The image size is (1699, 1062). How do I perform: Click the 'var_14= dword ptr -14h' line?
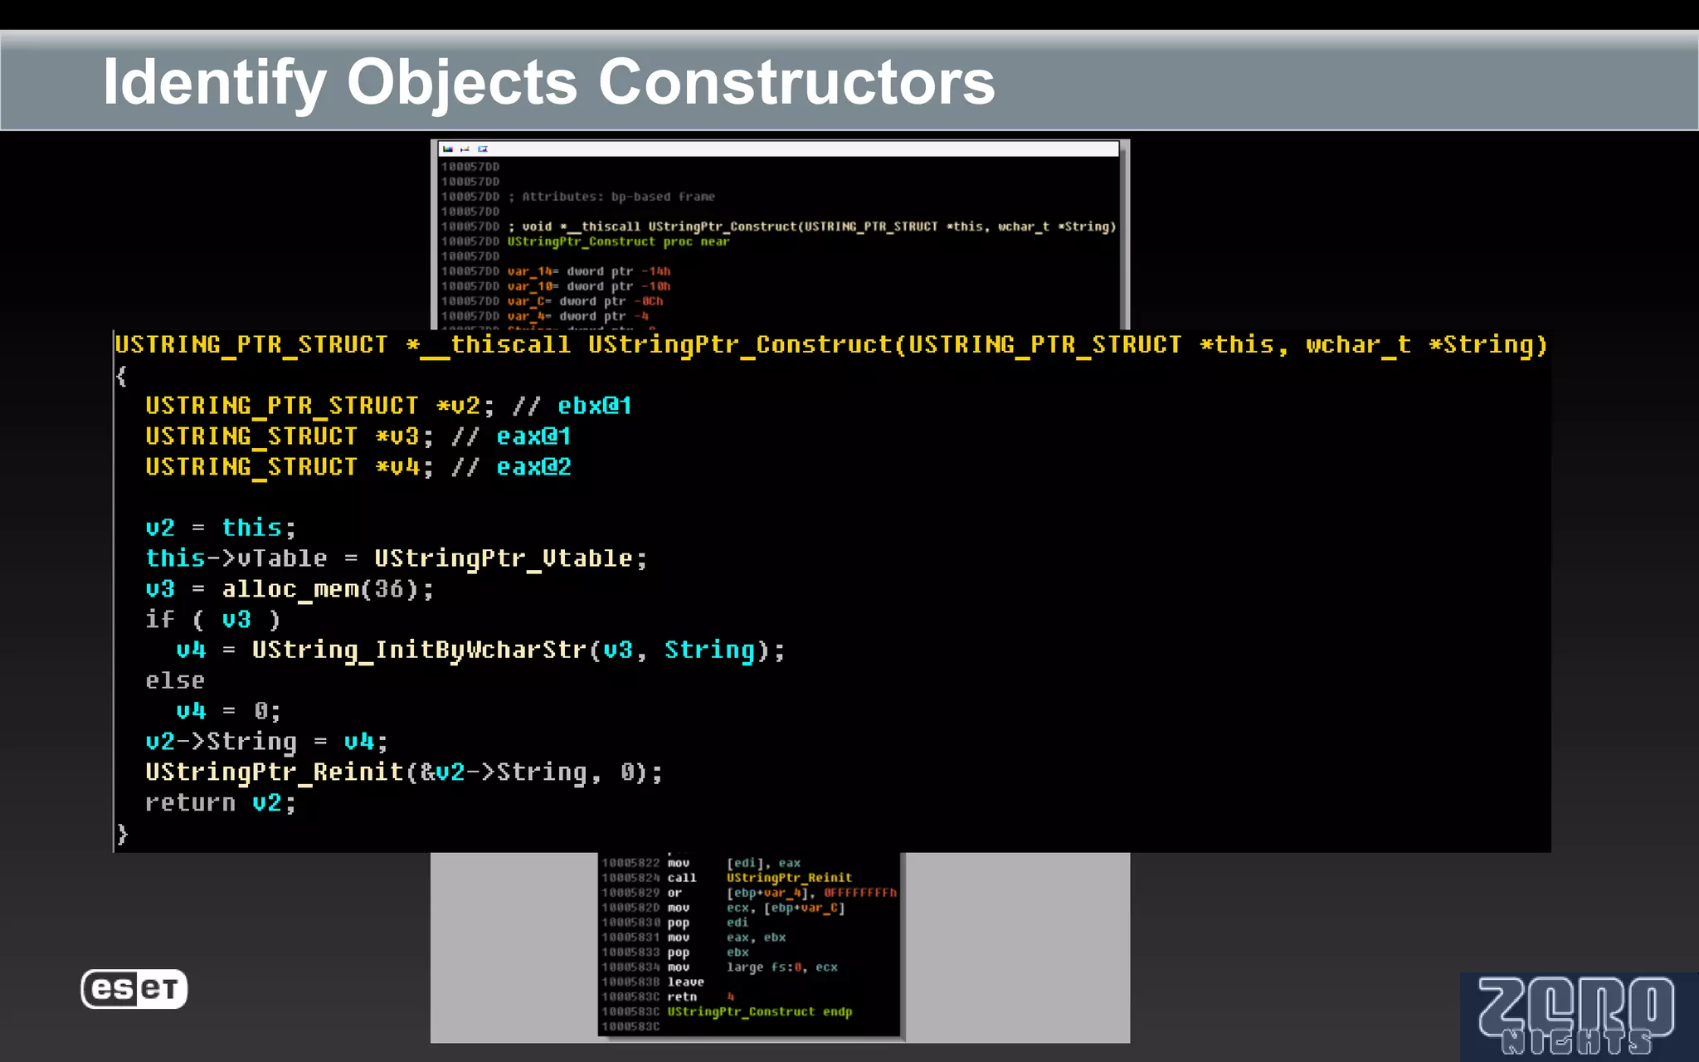click(589, 271)
